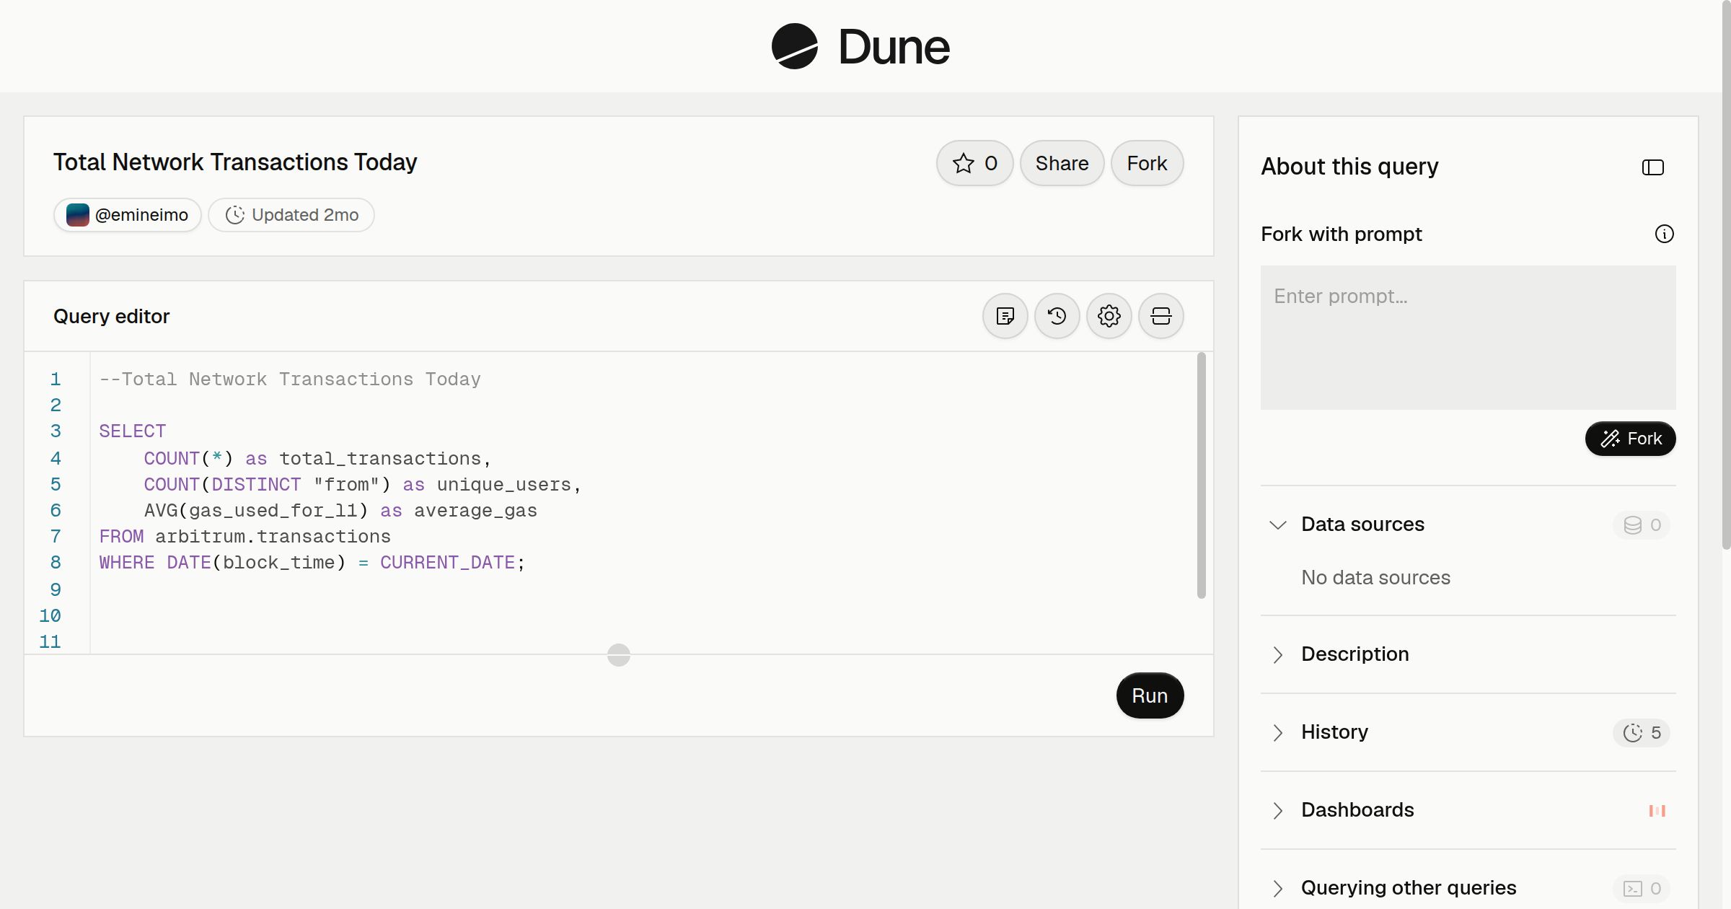Viewport: 1731px width, 909px height.
Task: Click total_transactions alias in code
Action: [380, 459]
